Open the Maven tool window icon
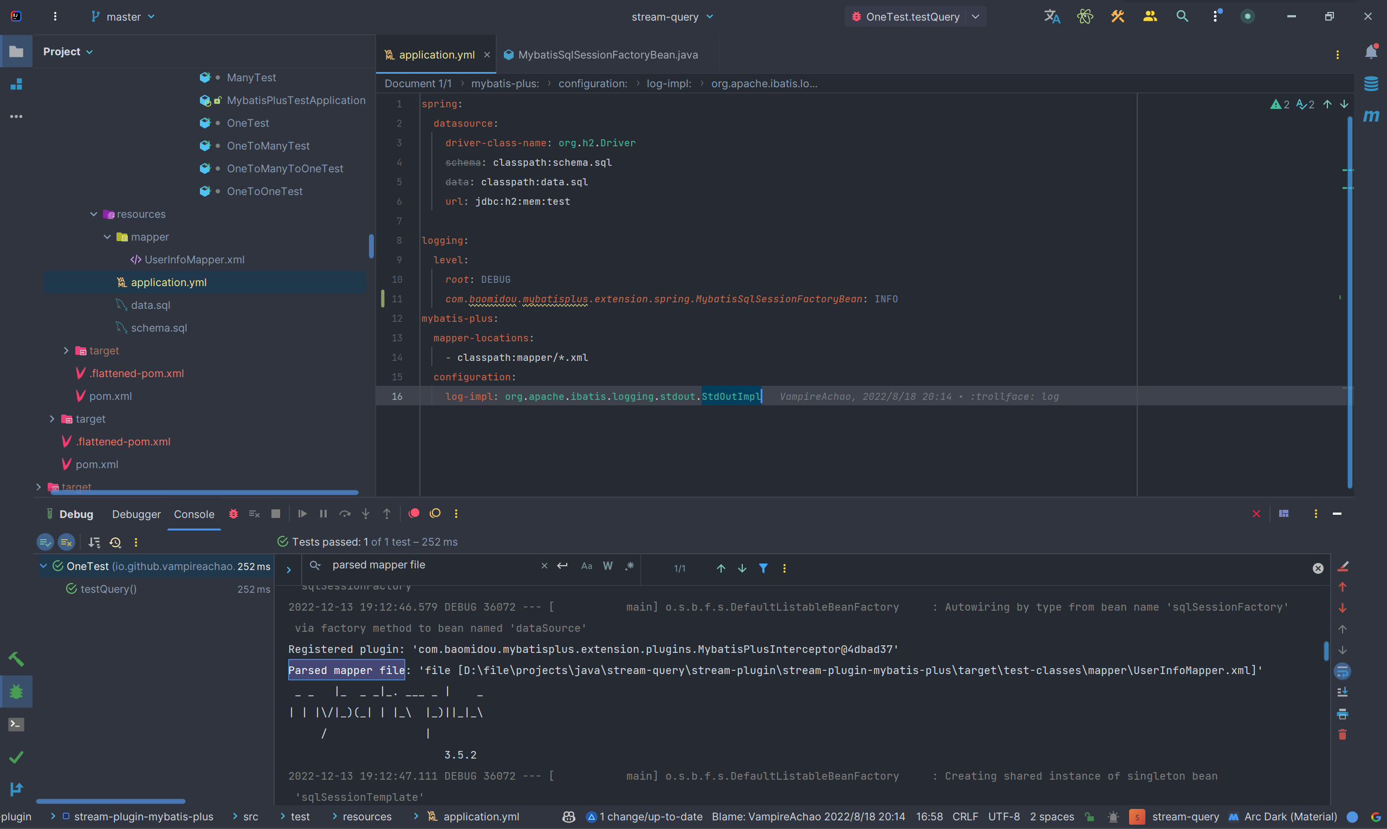Image resolution: width=1387 pixels, height=829 pixels. coord(1371,115)
